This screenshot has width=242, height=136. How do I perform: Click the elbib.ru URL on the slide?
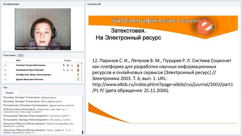[163, 87]
